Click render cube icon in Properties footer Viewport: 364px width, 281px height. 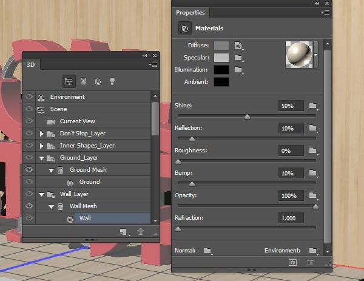(x=292, y=262)
